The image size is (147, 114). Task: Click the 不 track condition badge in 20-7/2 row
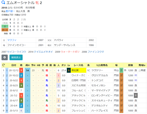[136, 95]
